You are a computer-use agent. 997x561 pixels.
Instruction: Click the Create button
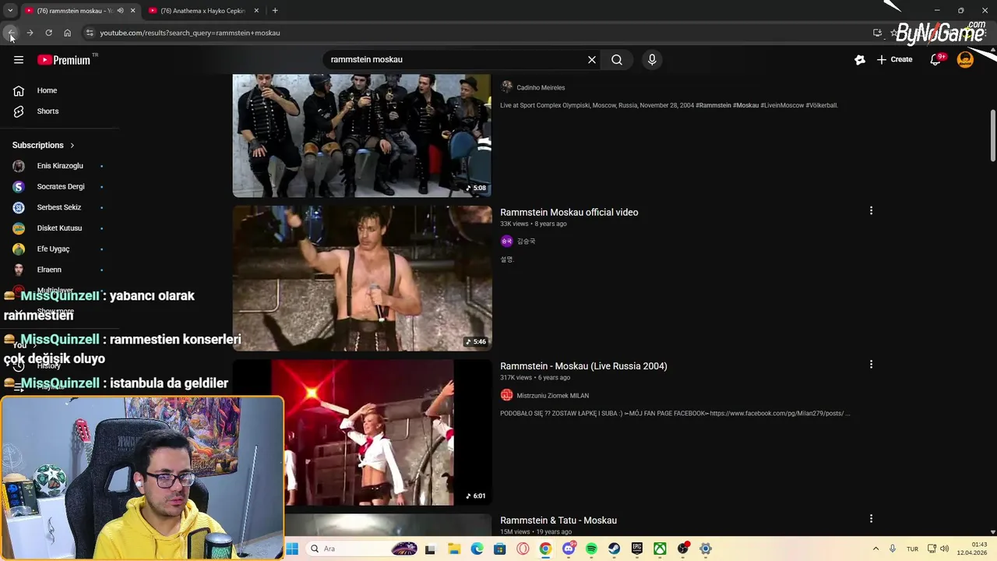tap(894, 59)
